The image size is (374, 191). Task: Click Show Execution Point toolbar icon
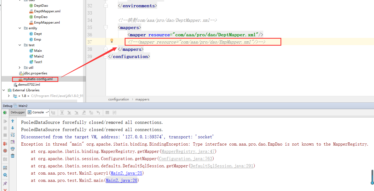pyautogui.click(x=53, y=113)
